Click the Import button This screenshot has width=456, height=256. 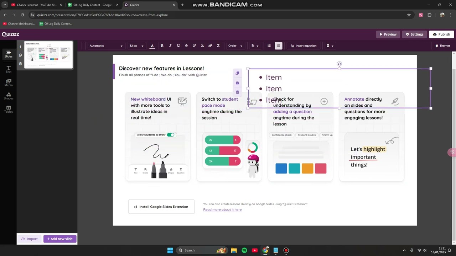(x=29, y=239)
